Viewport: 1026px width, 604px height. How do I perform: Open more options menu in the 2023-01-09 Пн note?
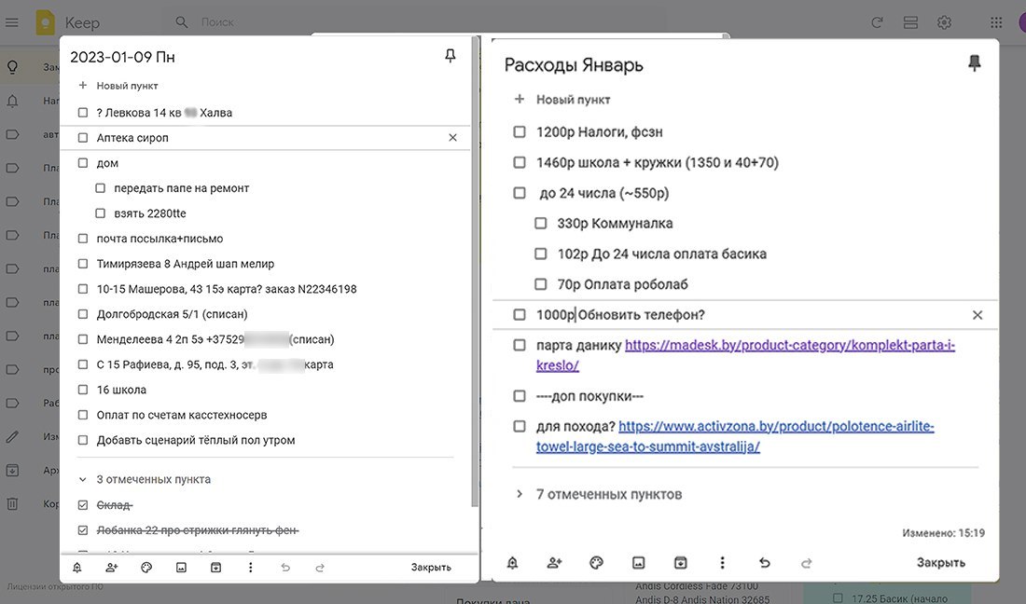tap(251, 567)
